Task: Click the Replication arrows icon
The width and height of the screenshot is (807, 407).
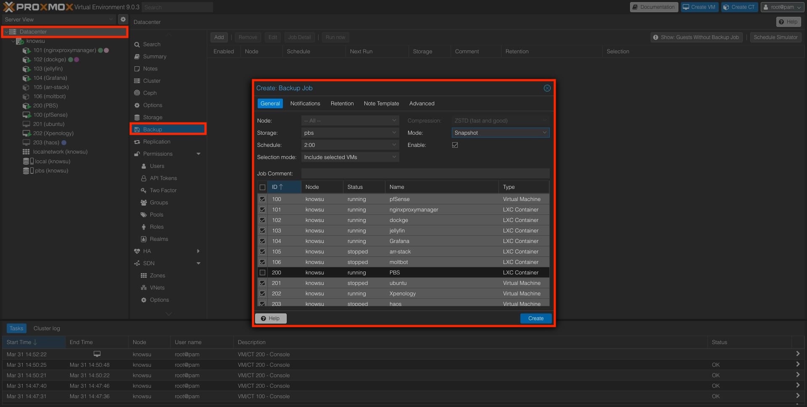Action: pyautogui.click(x=137, y=142)
